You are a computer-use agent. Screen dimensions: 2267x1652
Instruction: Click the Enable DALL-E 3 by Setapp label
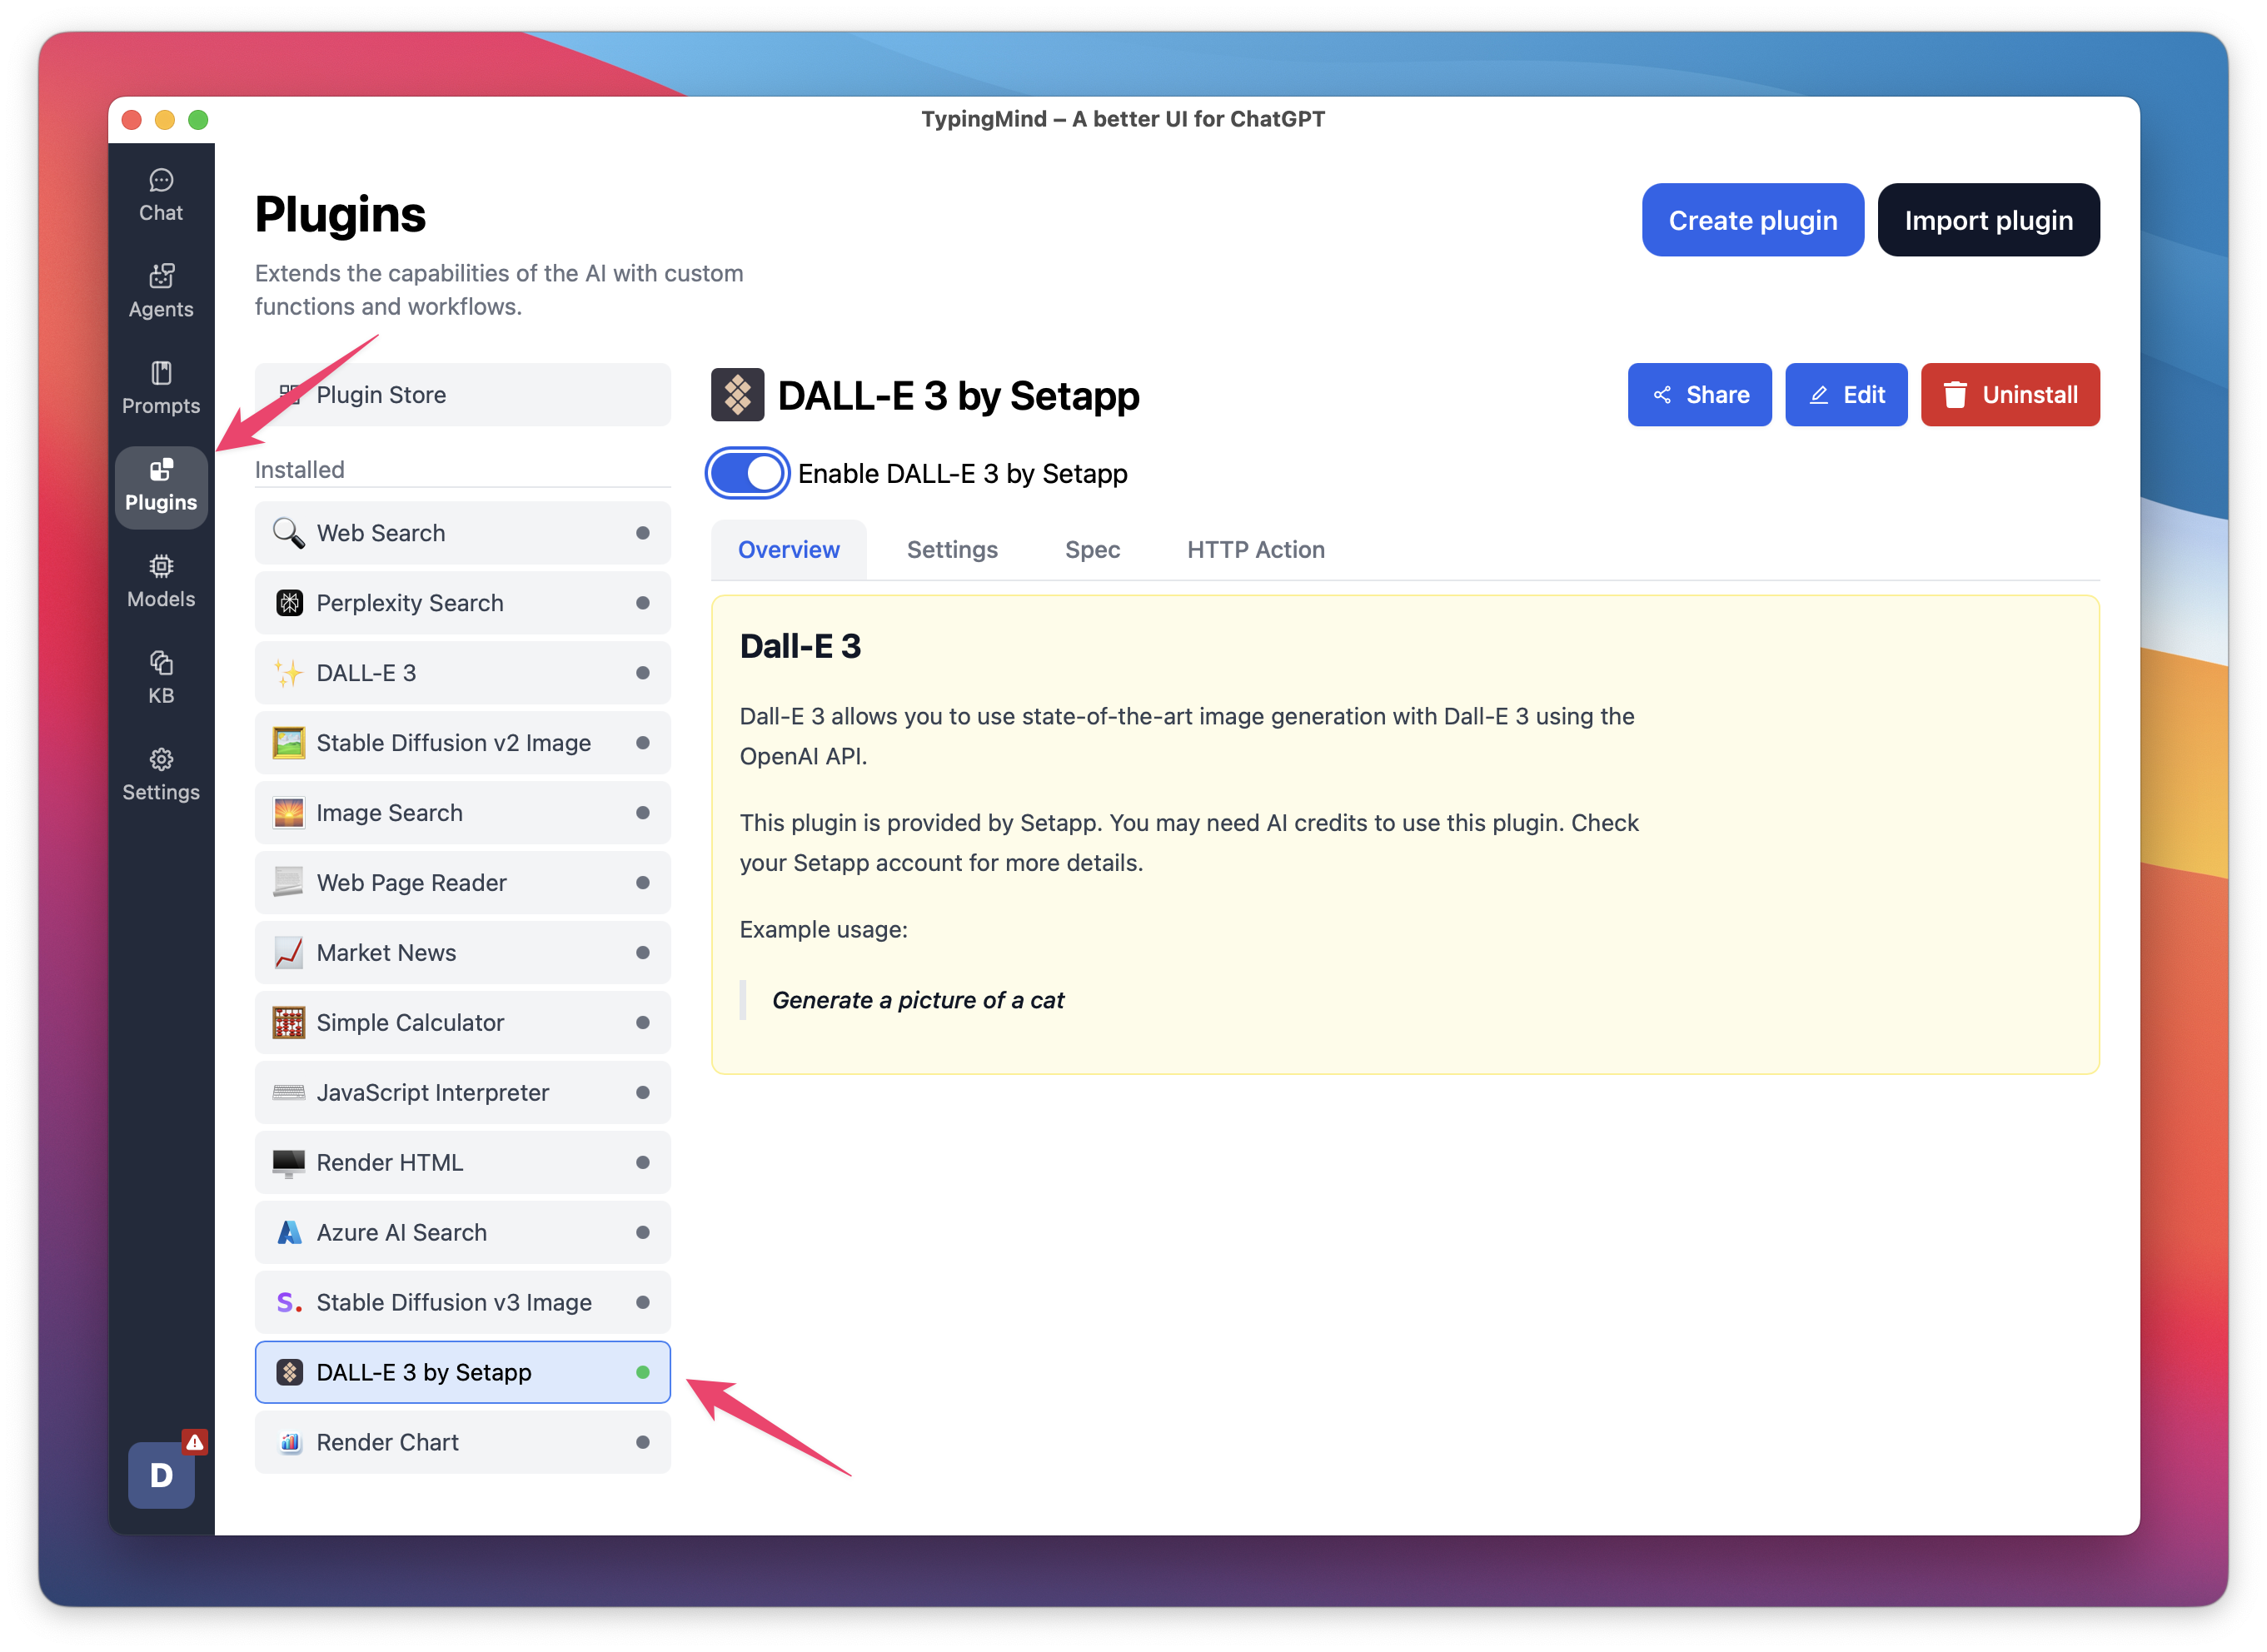point(962,474)
